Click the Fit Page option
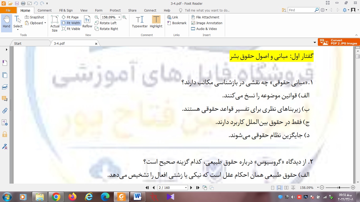The height and width of the screenshot is (202, 360). tap(70, 17)
